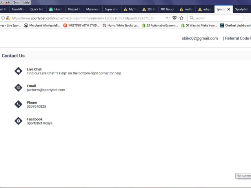This screenshot has height=188, width=251.
Task: Switch to the SportyBet tab at far right
Action: 242,9
